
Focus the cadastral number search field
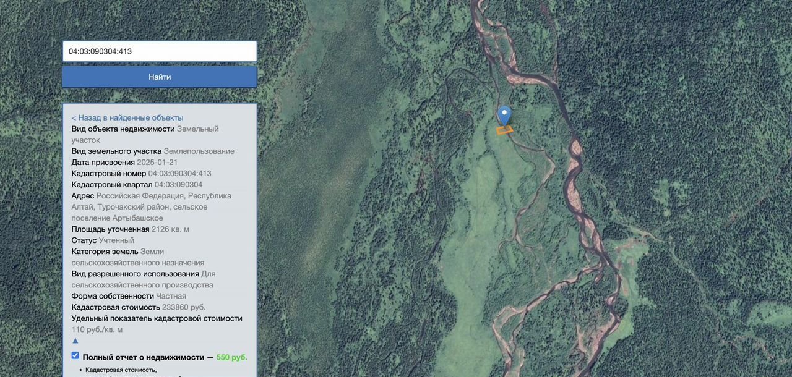(x=160, y=51)
